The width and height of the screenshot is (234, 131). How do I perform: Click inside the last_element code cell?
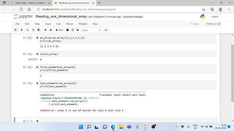coord(128,85)
